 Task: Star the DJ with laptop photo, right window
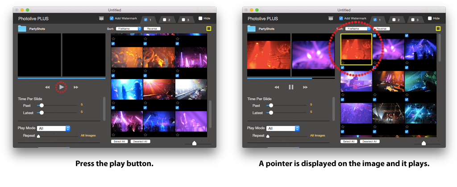coord(342,95)
